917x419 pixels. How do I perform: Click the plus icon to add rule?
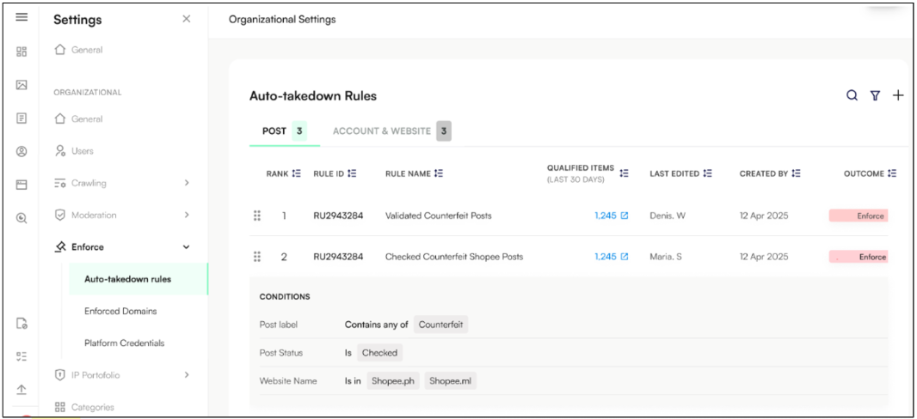point(898,95)
